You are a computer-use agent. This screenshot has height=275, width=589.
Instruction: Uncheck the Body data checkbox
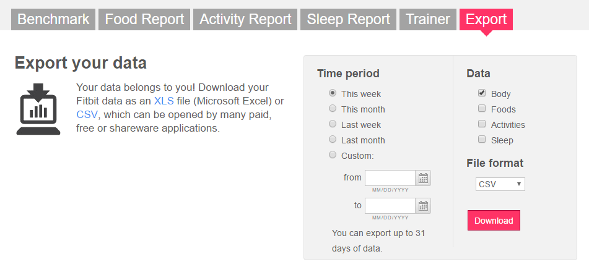482,93
